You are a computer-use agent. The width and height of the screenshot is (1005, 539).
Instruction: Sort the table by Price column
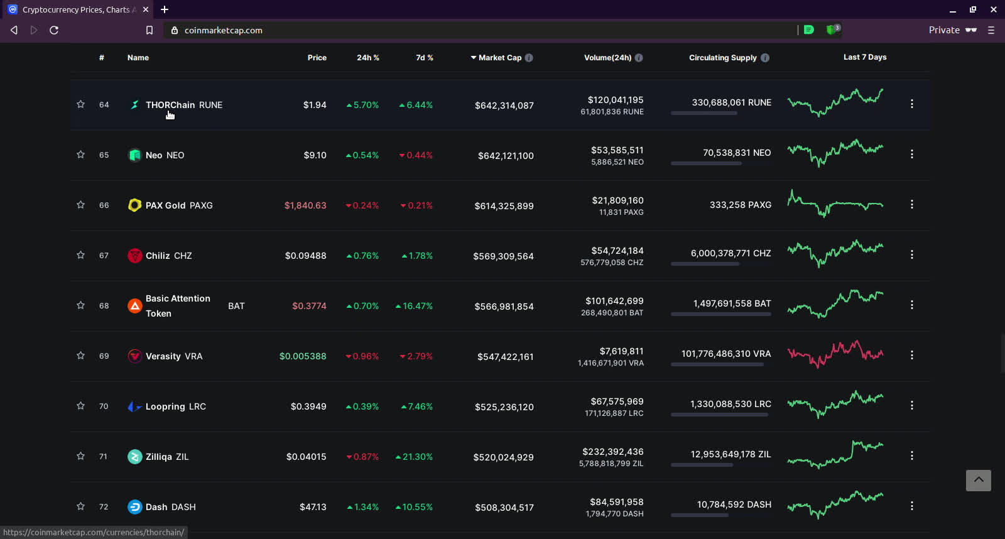[317, 58]
